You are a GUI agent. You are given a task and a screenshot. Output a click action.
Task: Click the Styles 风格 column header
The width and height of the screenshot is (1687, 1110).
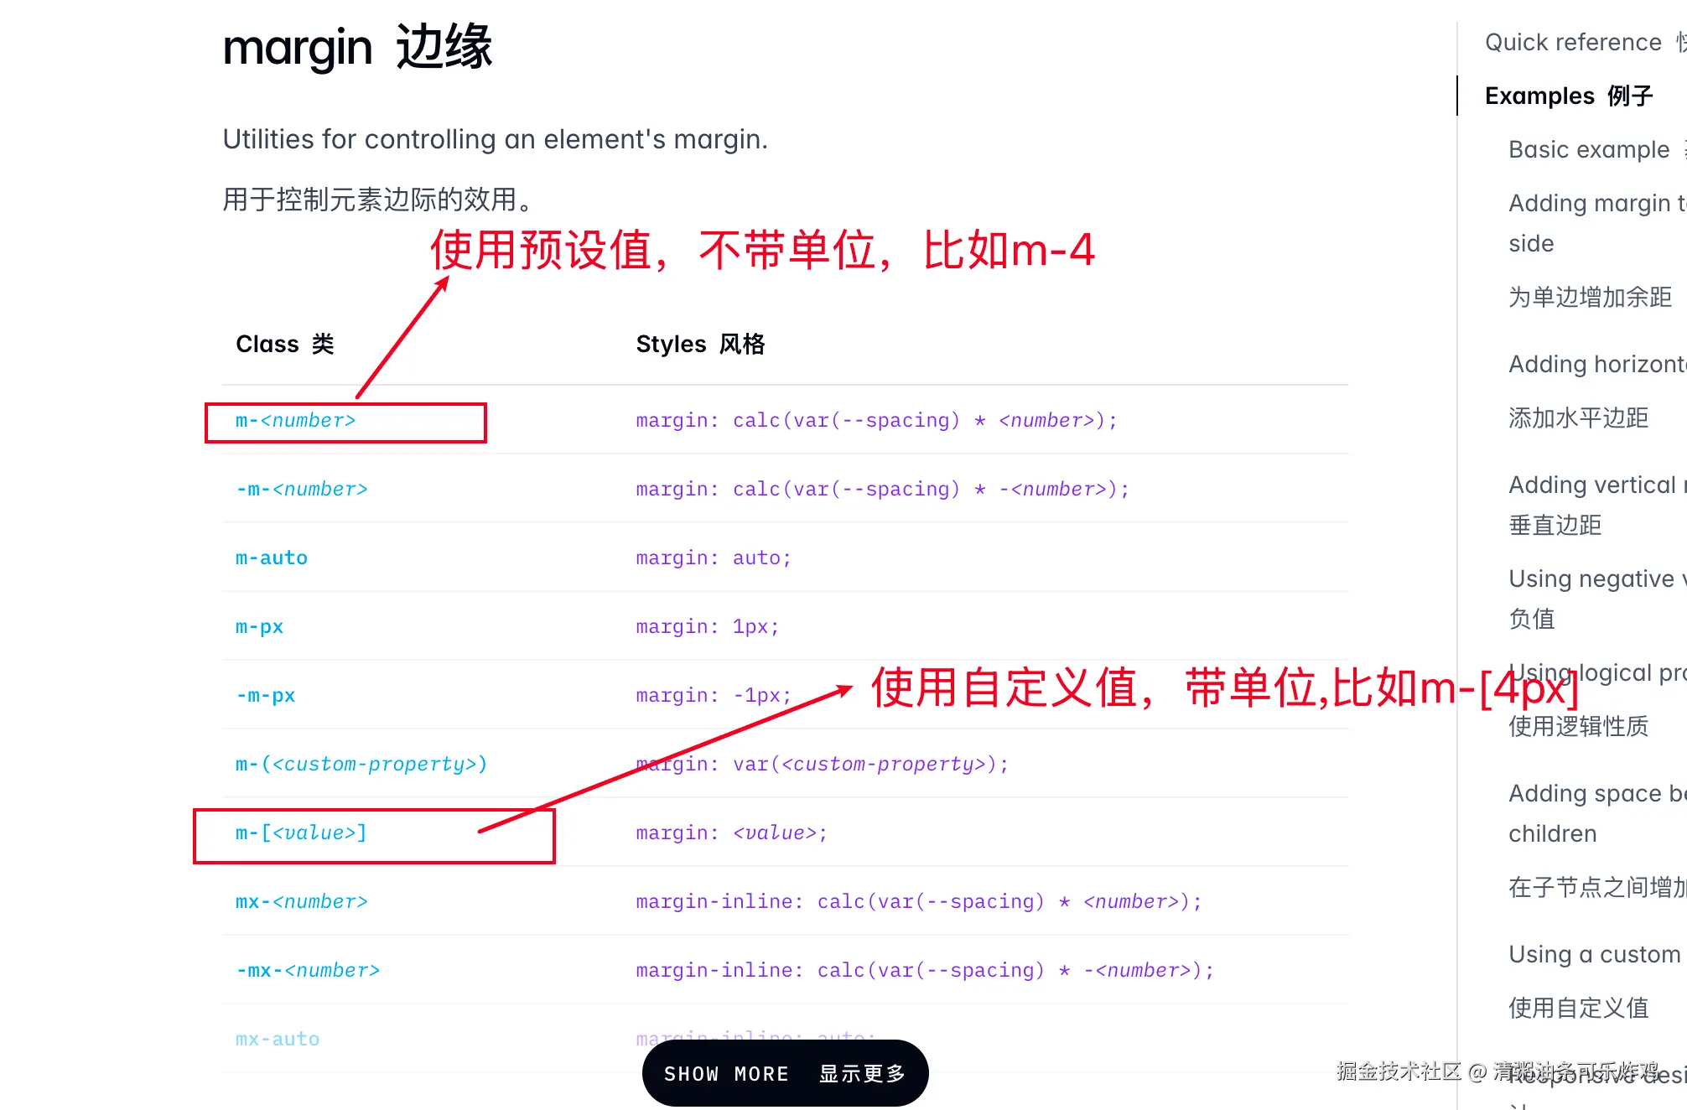[x=699, y=344]
